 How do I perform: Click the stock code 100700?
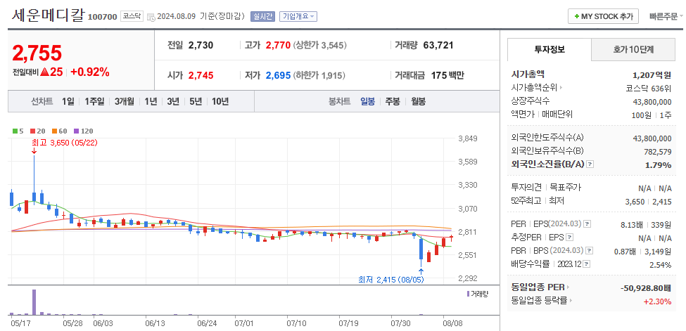coord(103,17)
